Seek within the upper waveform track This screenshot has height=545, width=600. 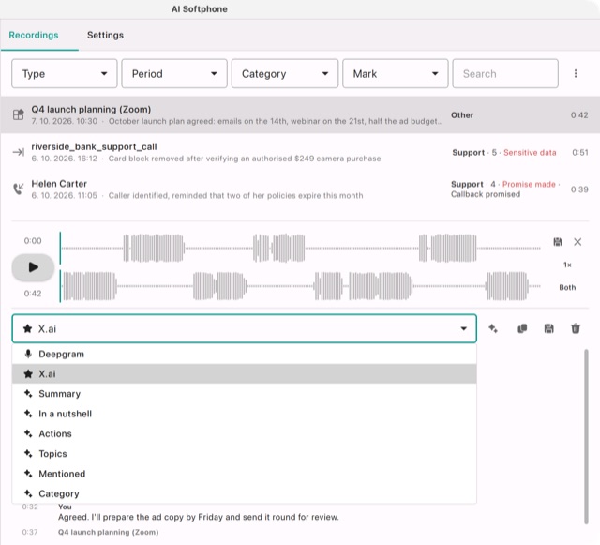(x=300, y=248)
